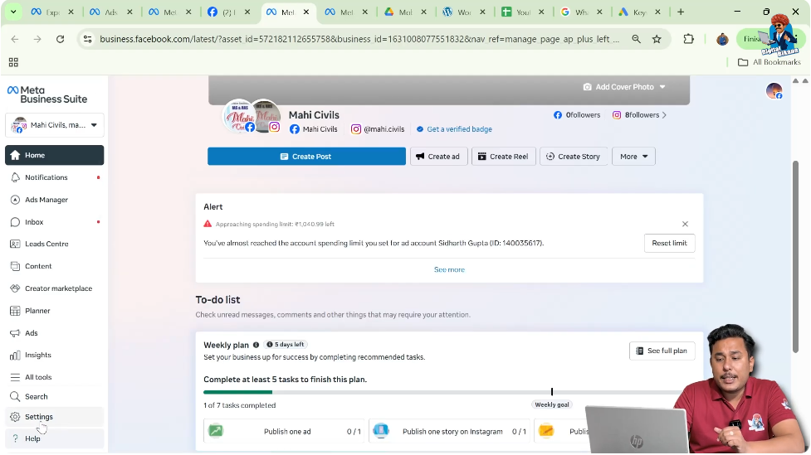Screen dimensions: 811x455
Task: Expand the Instagram 8 followers chevron
Action: [x=665, y=115]
